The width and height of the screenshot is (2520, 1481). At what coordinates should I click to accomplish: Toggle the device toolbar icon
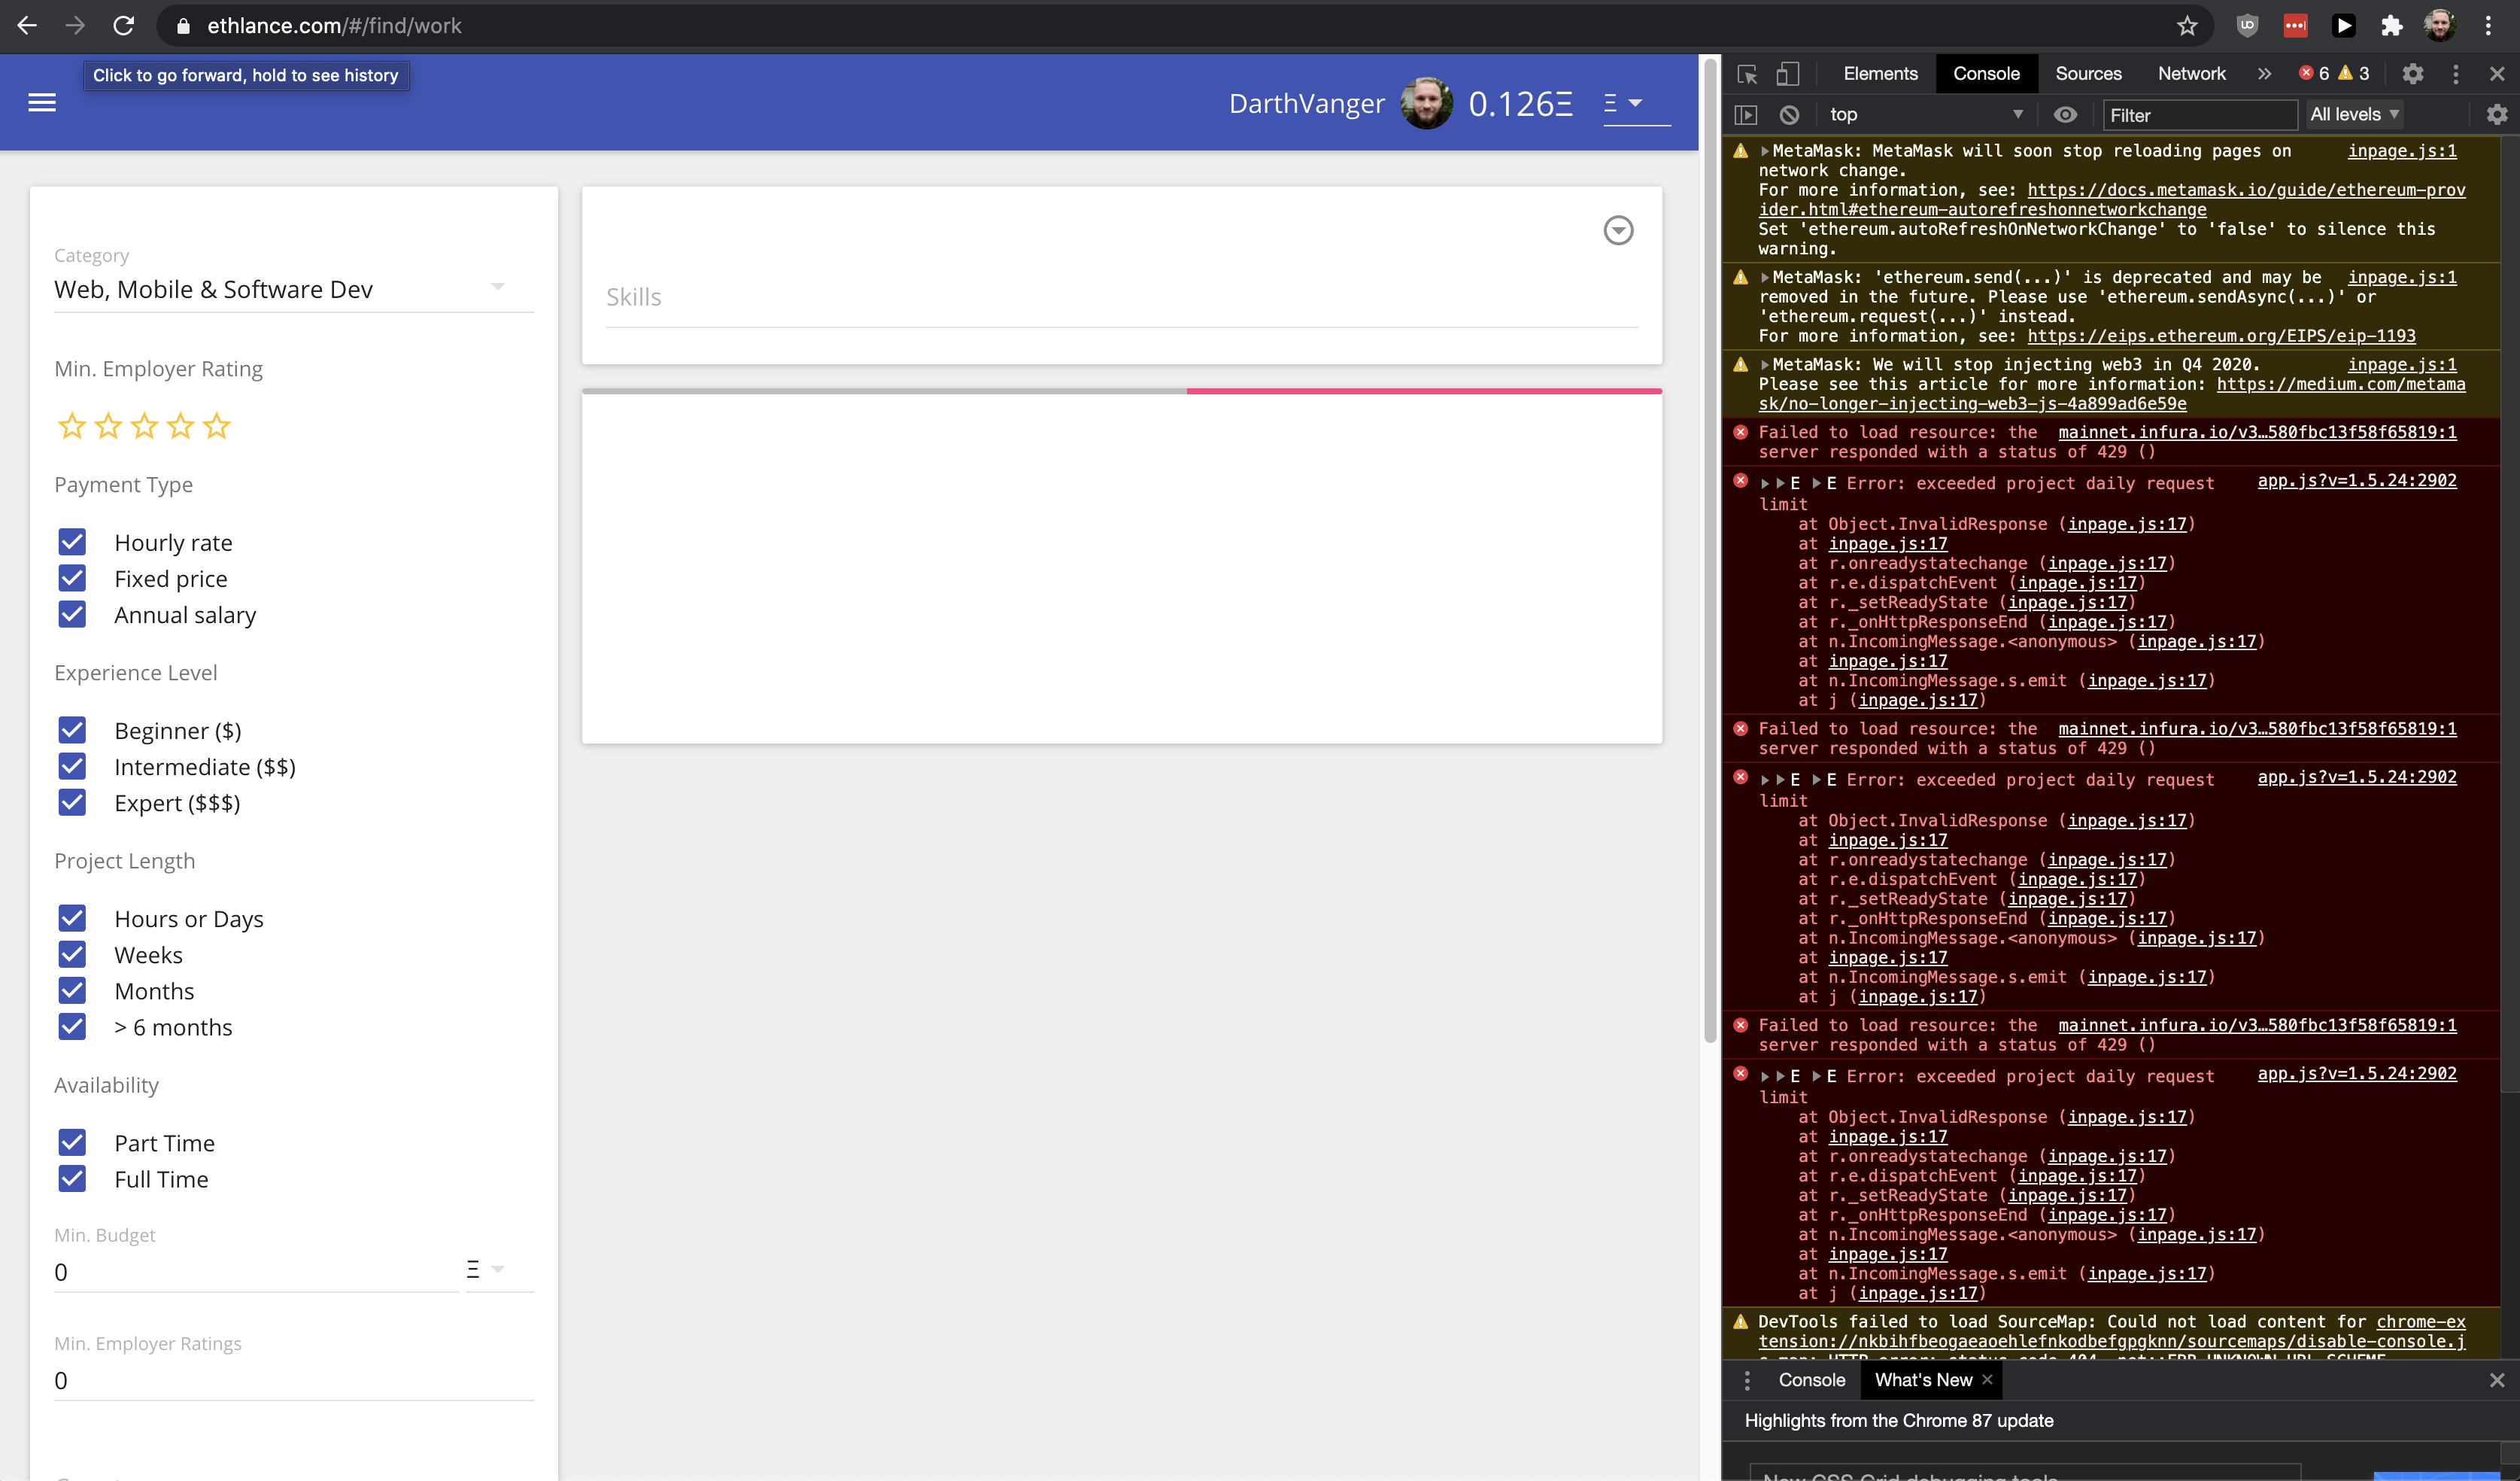click(x=1788, y=74)
